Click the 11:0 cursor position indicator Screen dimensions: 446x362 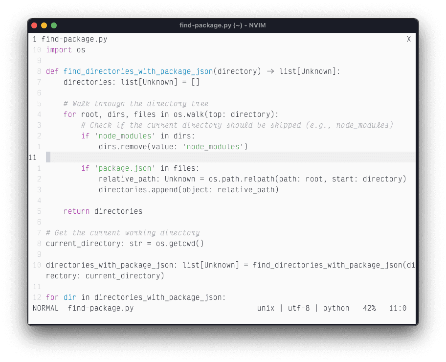[398, 308]
